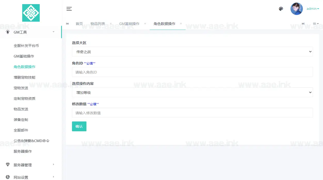Close the GM基础操作 tab
Image resolution: width=323 pixels, height=180 pixels.
pyautogui.click(x=145, y=23)
